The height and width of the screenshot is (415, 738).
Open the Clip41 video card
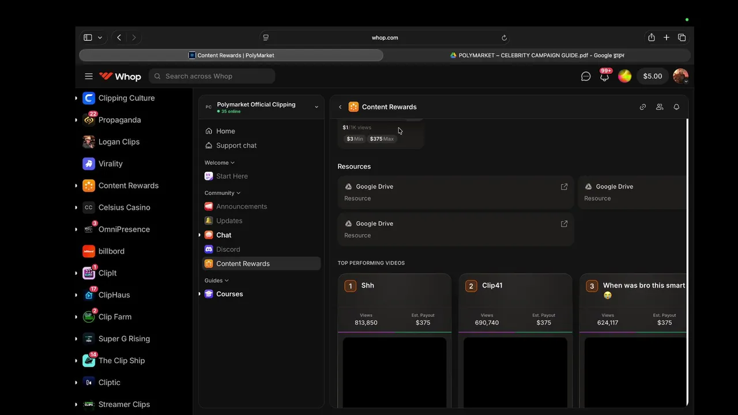(x=515, y=340)
